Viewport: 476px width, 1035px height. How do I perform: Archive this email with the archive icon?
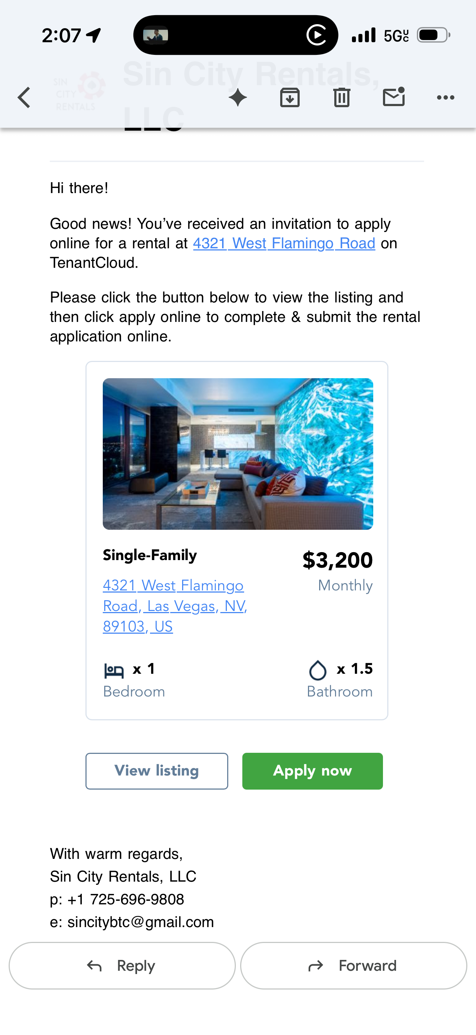(290, 98)
